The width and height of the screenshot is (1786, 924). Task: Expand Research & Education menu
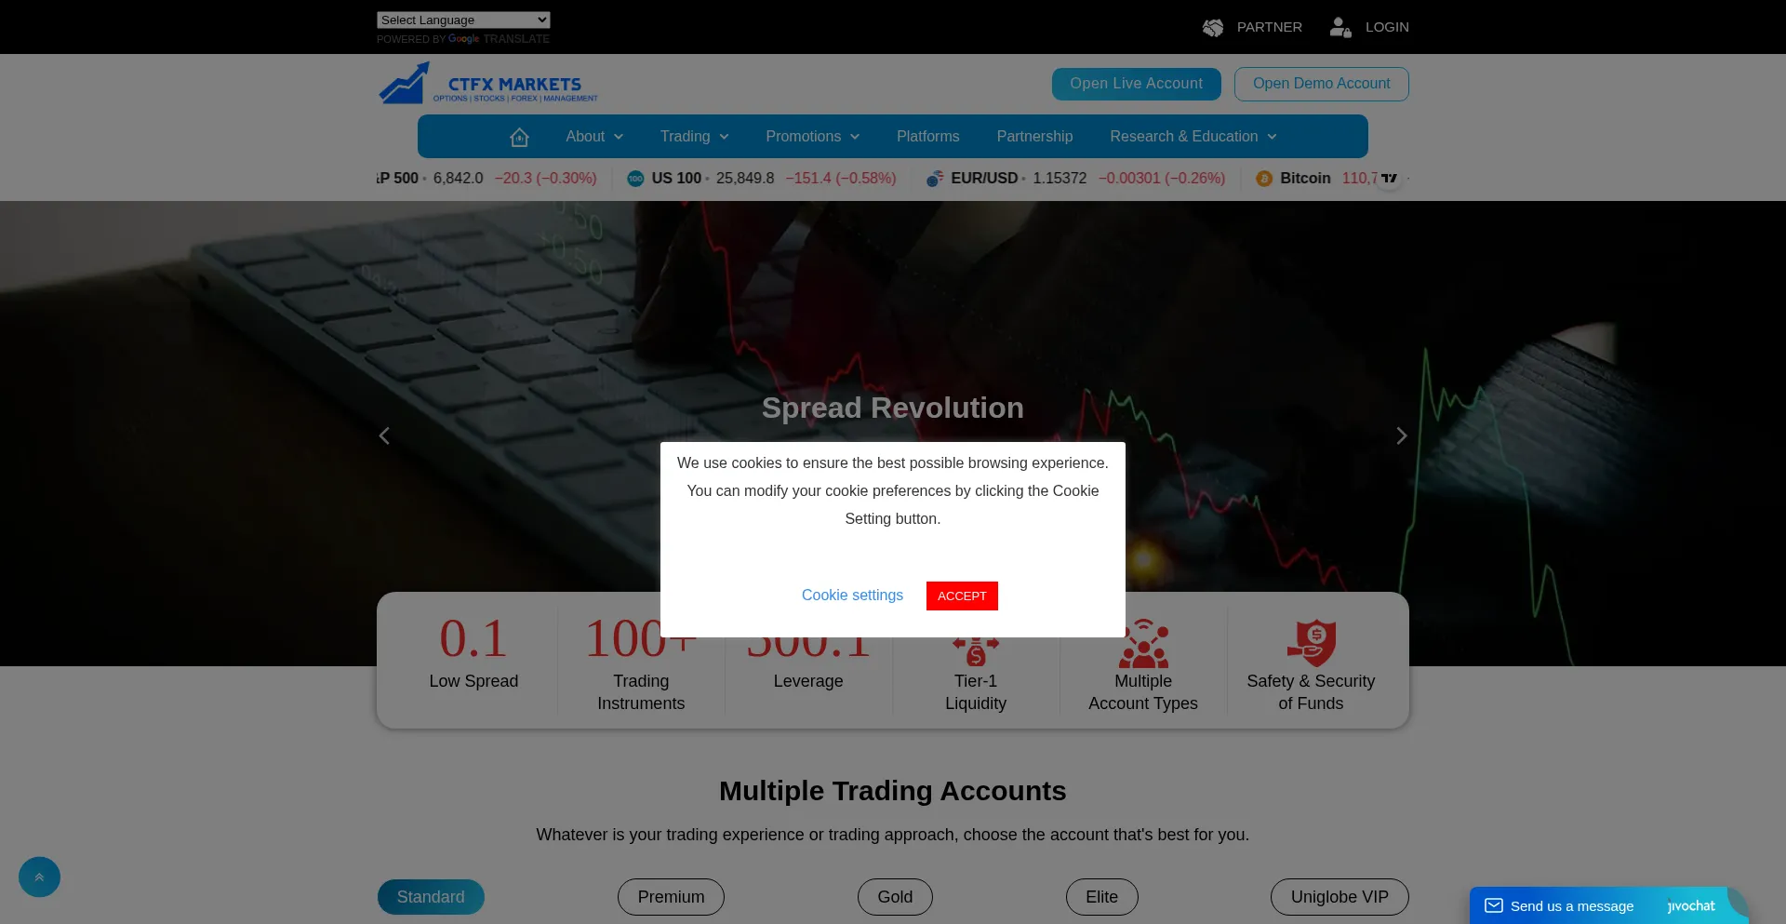tap(1193, 137)
